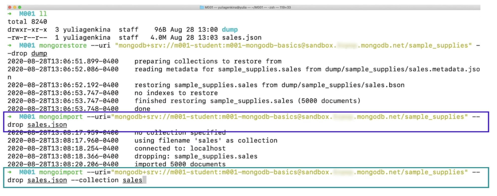
Task: Click the "Aug 28 13:00" modification date
Action: [194, 29]
